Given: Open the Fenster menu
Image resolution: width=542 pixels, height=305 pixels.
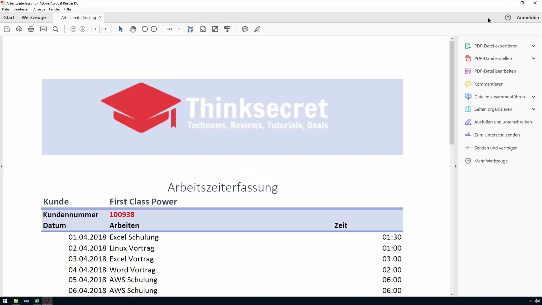Looking at the screenshot, I should pos(54,9).
